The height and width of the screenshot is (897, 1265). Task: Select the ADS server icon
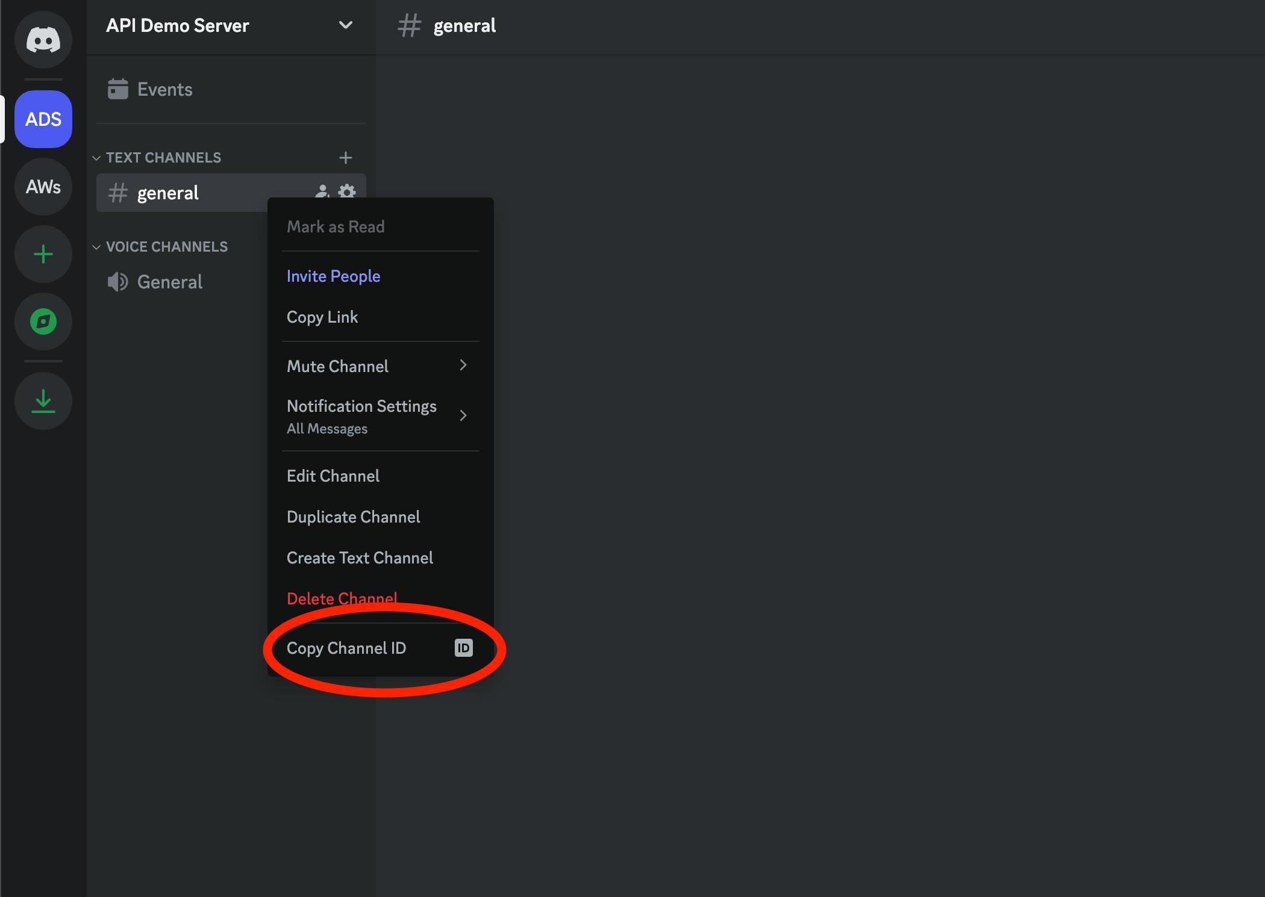coord(44,119)
